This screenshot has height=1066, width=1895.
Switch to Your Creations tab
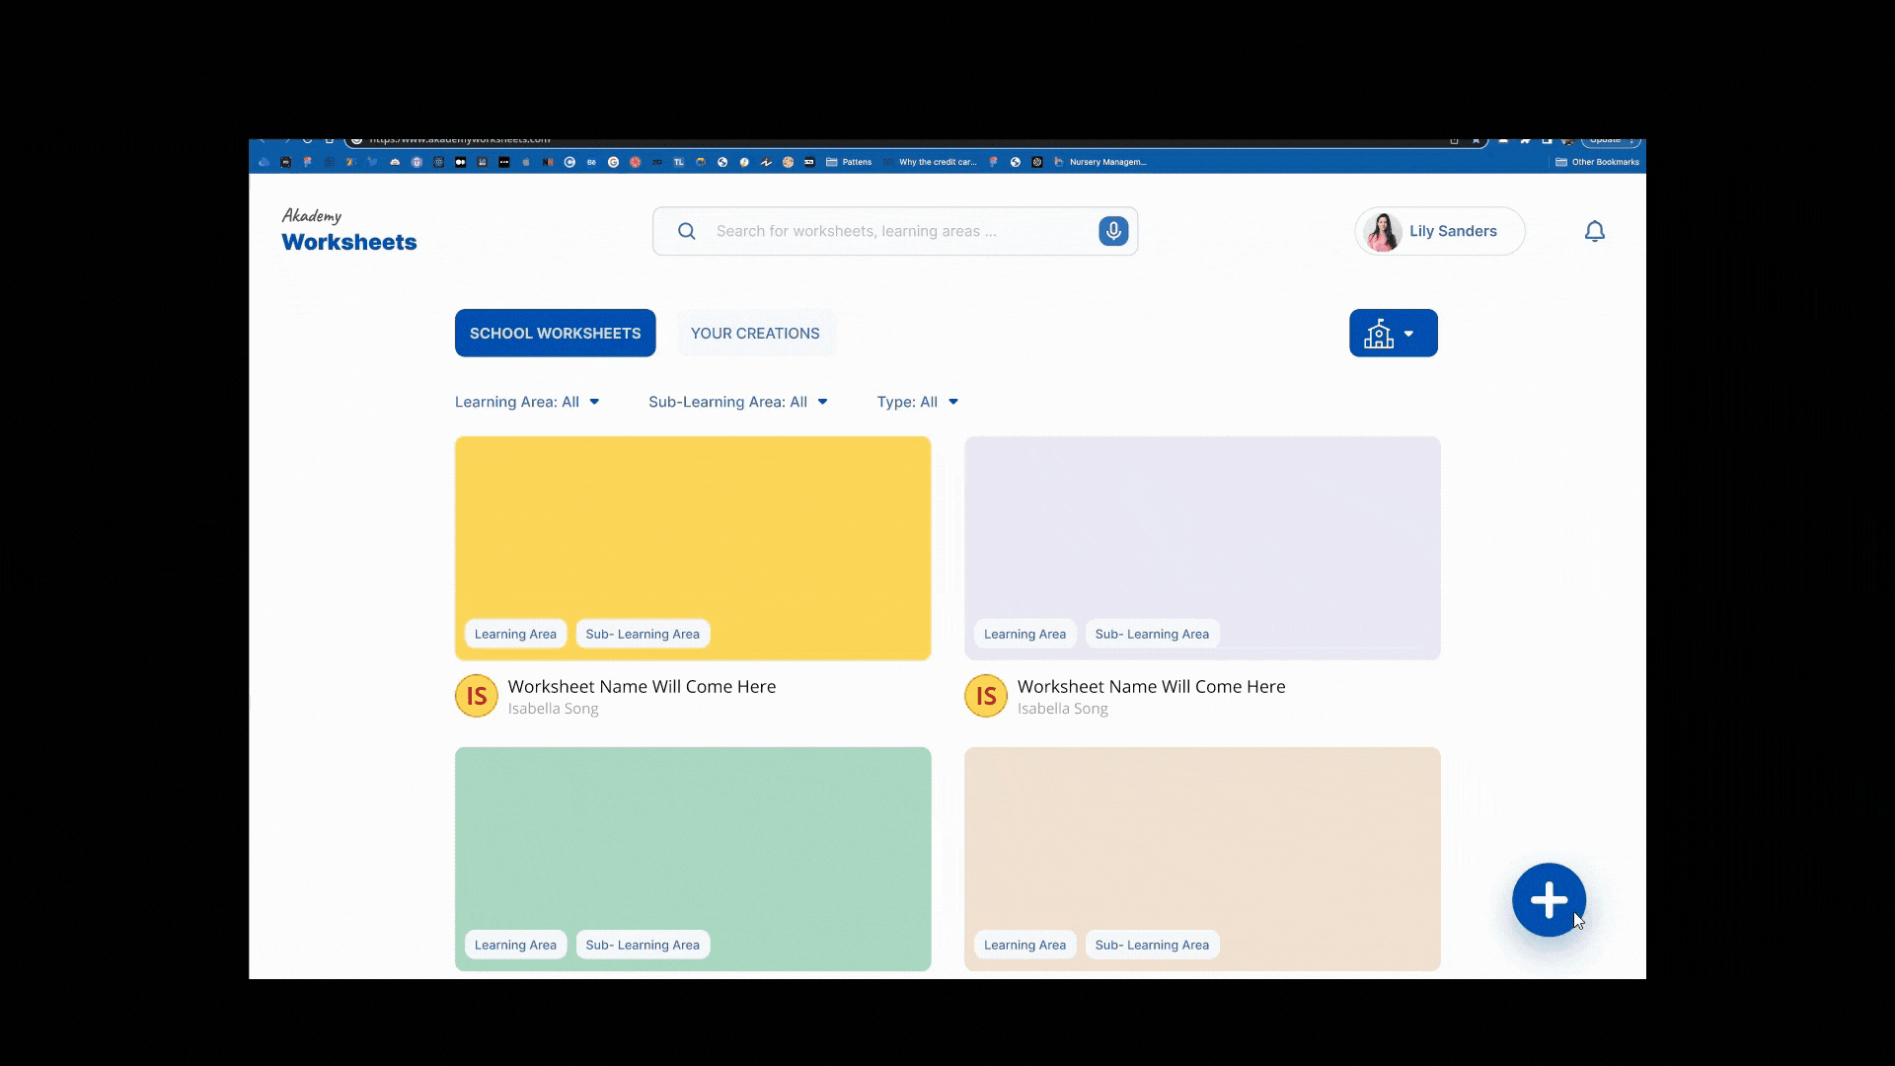point(755,334)
